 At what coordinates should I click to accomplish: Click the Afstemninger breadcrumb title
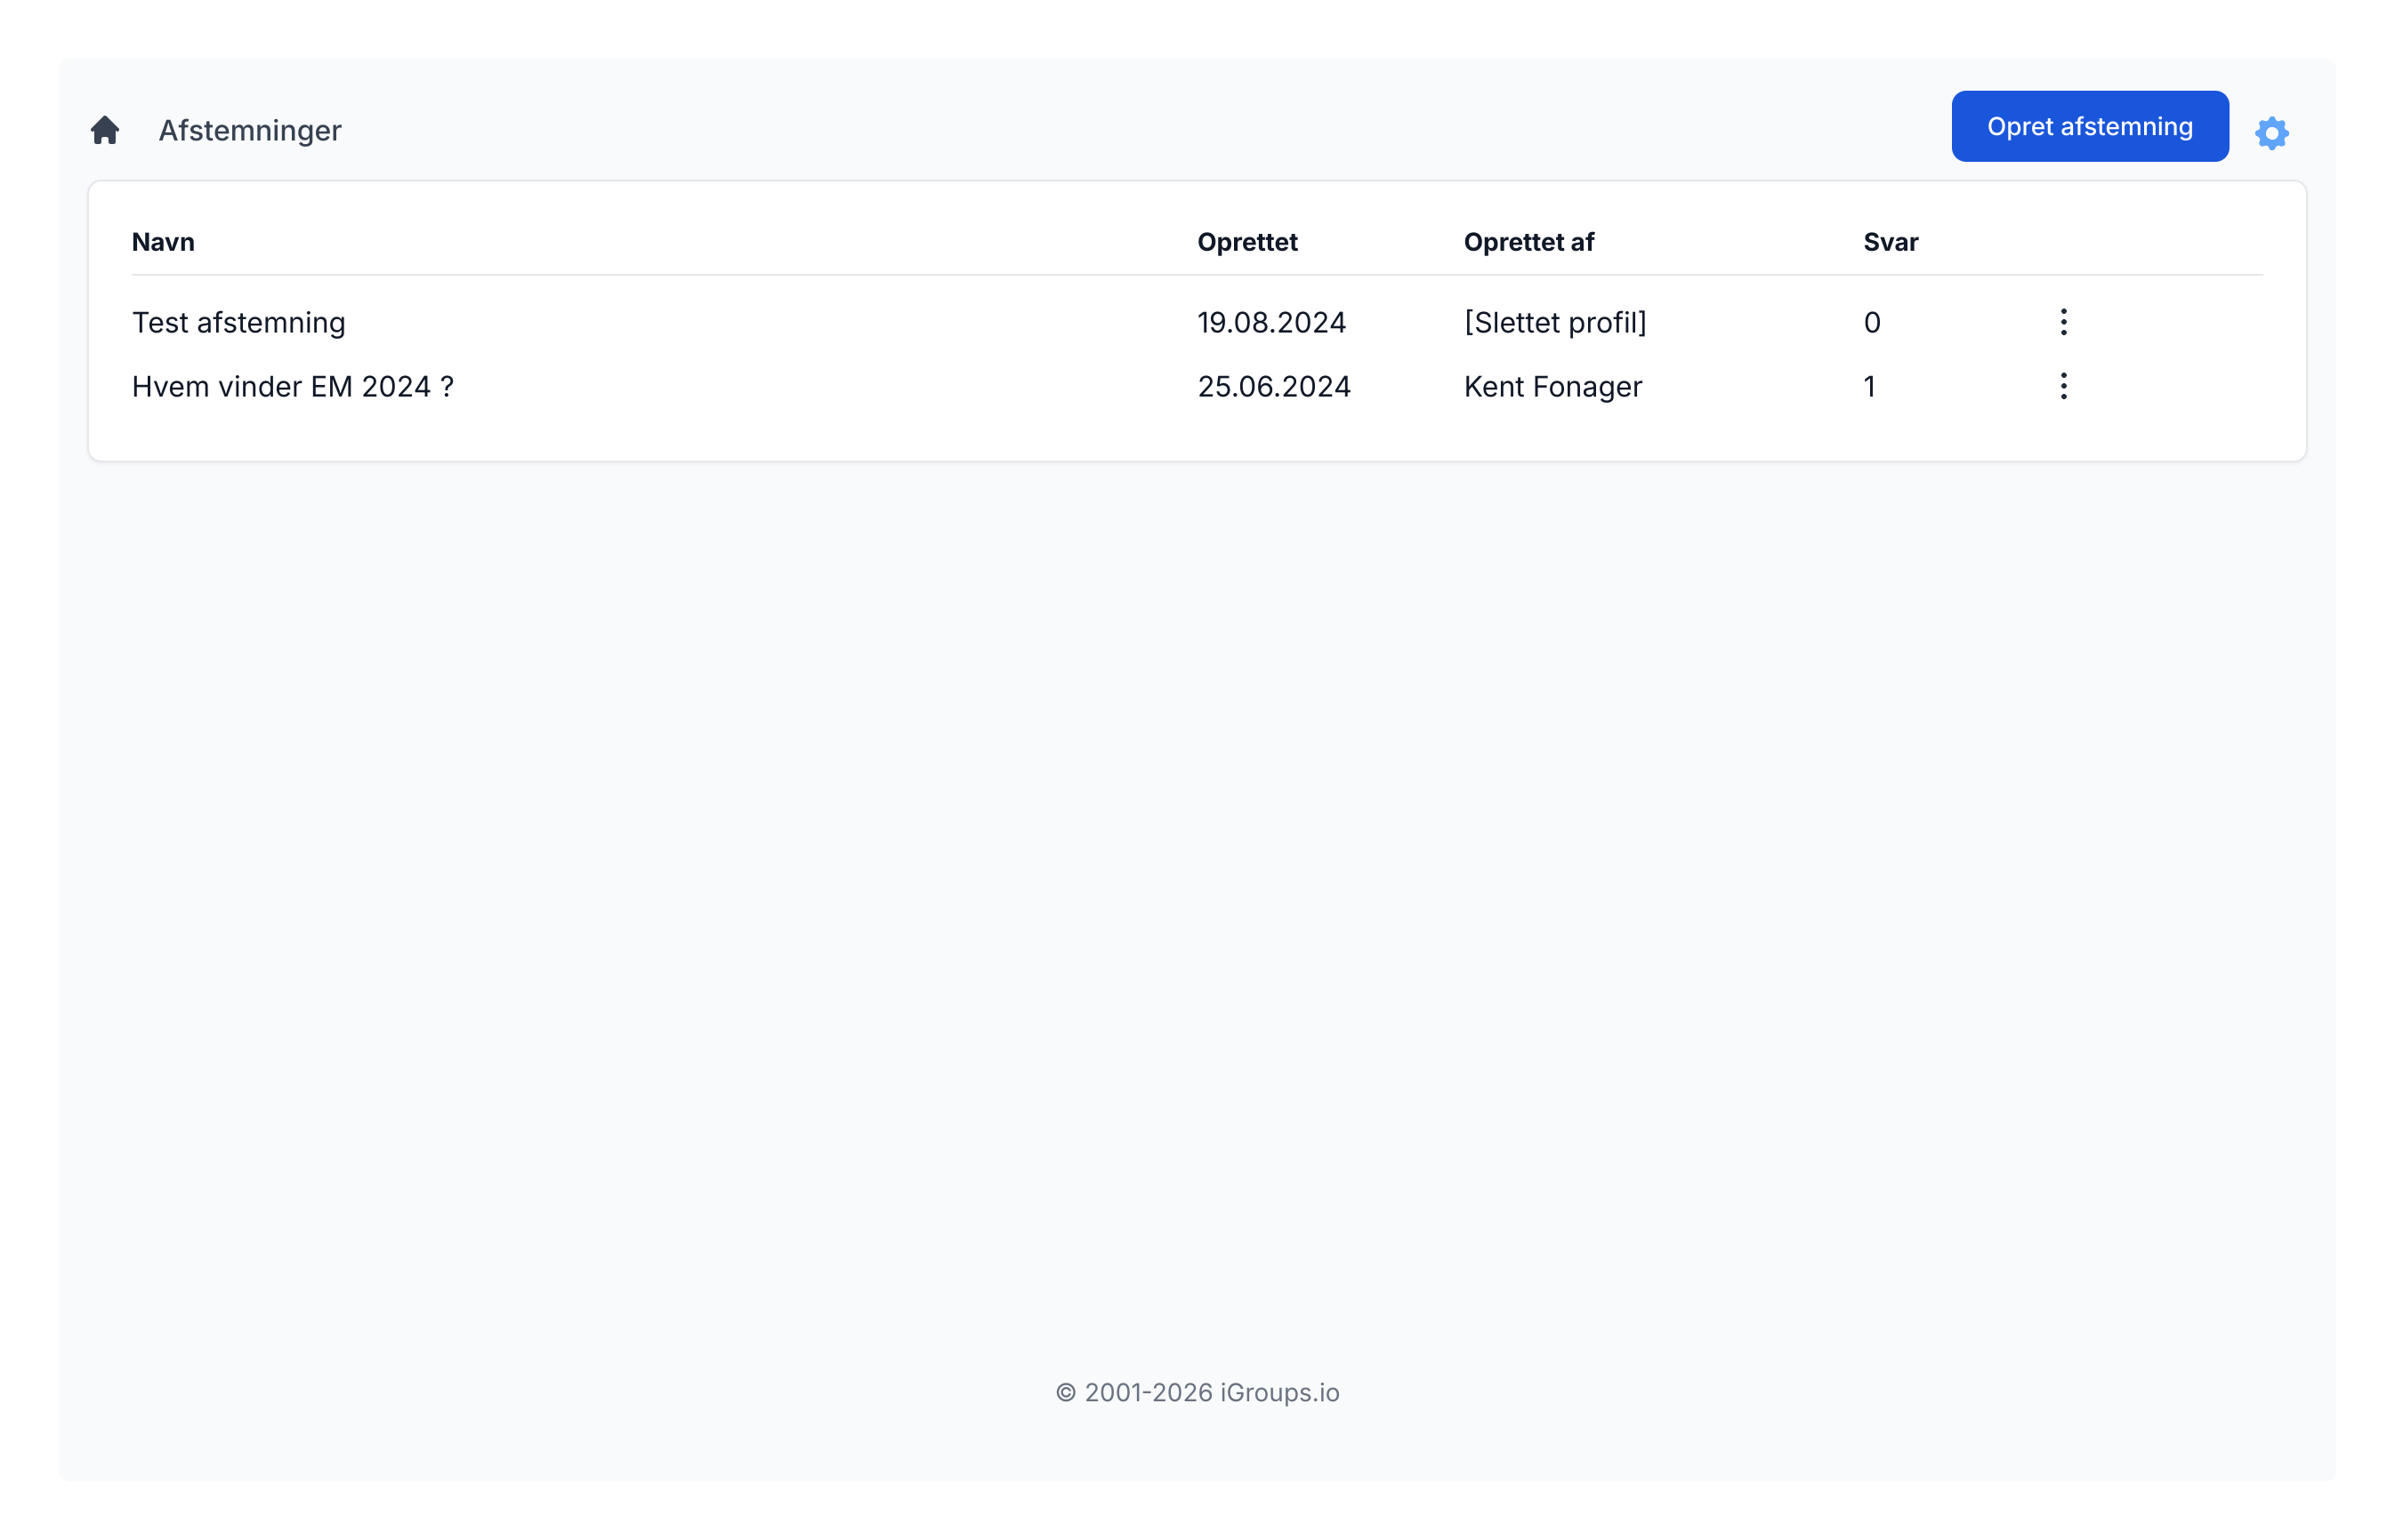tap(250, 131)
